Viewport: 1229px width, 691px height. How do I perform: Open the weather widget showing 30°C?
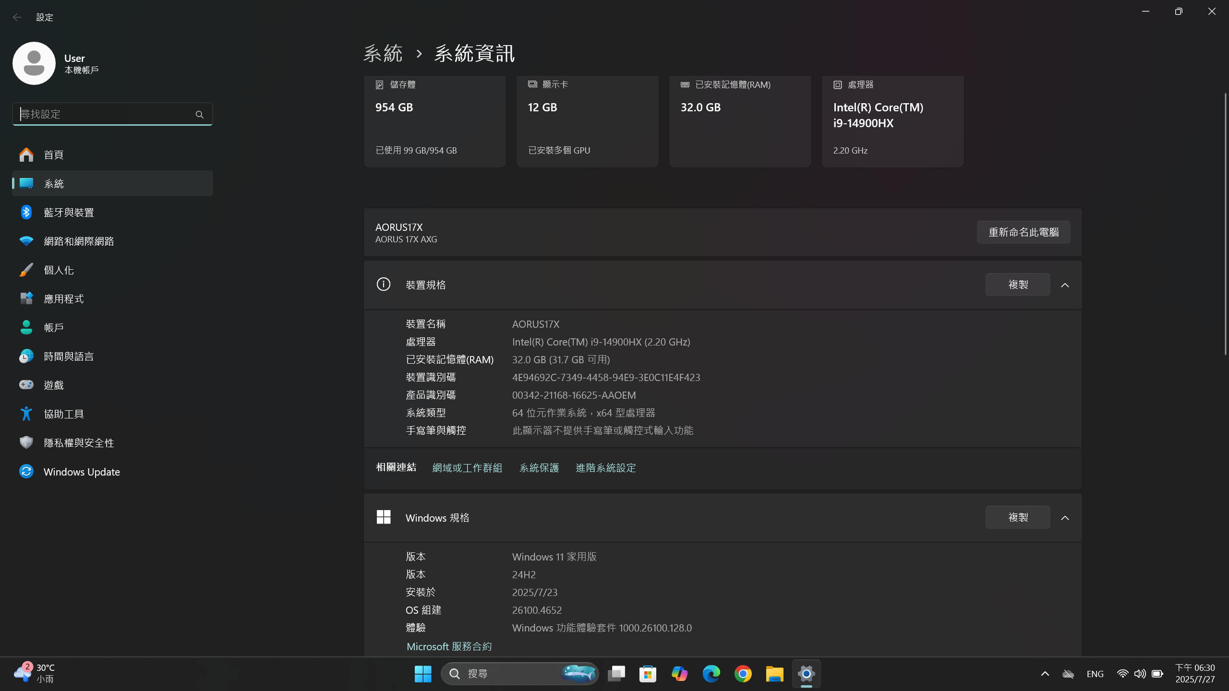(35, 673)
